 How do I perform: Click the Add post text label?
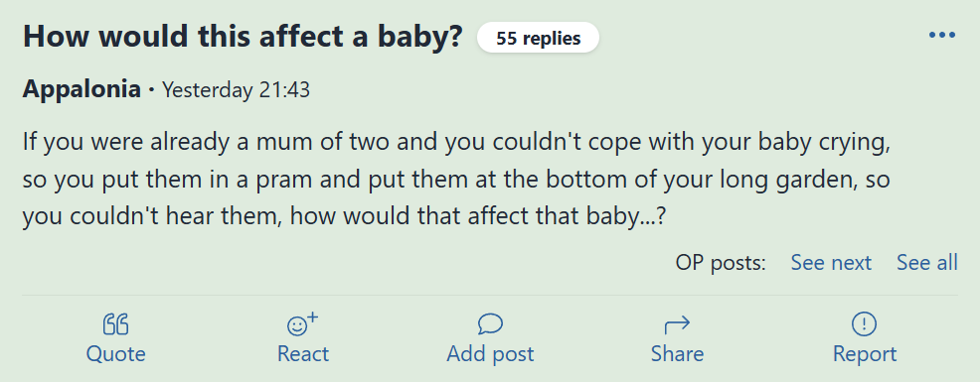point(490,354)
